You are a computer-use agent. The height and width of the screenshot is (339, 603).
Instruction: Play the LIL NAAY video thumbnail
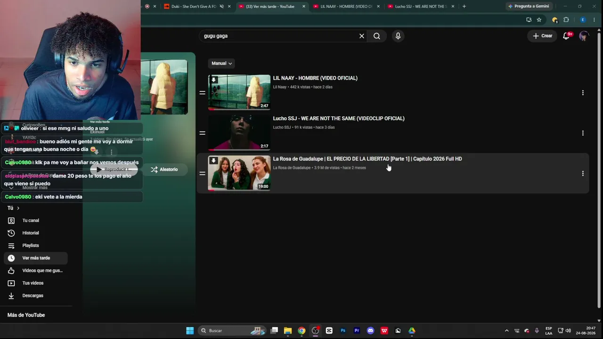(239, 92)
